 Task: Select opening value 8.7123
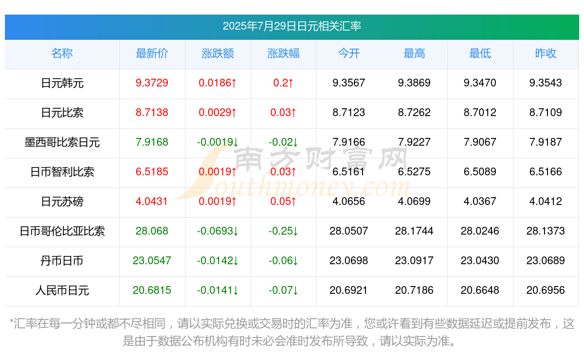coord(349,113)
